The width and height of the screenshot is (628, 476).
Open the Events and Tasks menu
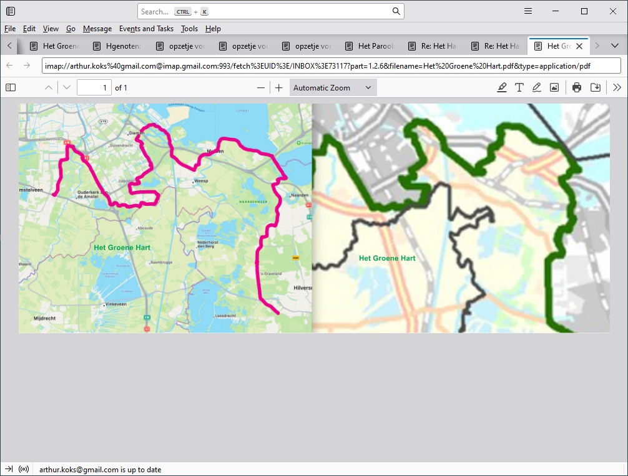146,29
